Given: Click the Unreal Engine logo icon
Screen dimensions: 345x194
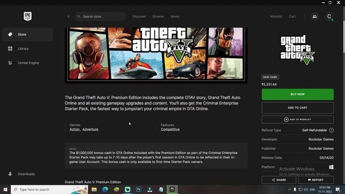Looking at the screenshot, I should (x=10, y=63).
